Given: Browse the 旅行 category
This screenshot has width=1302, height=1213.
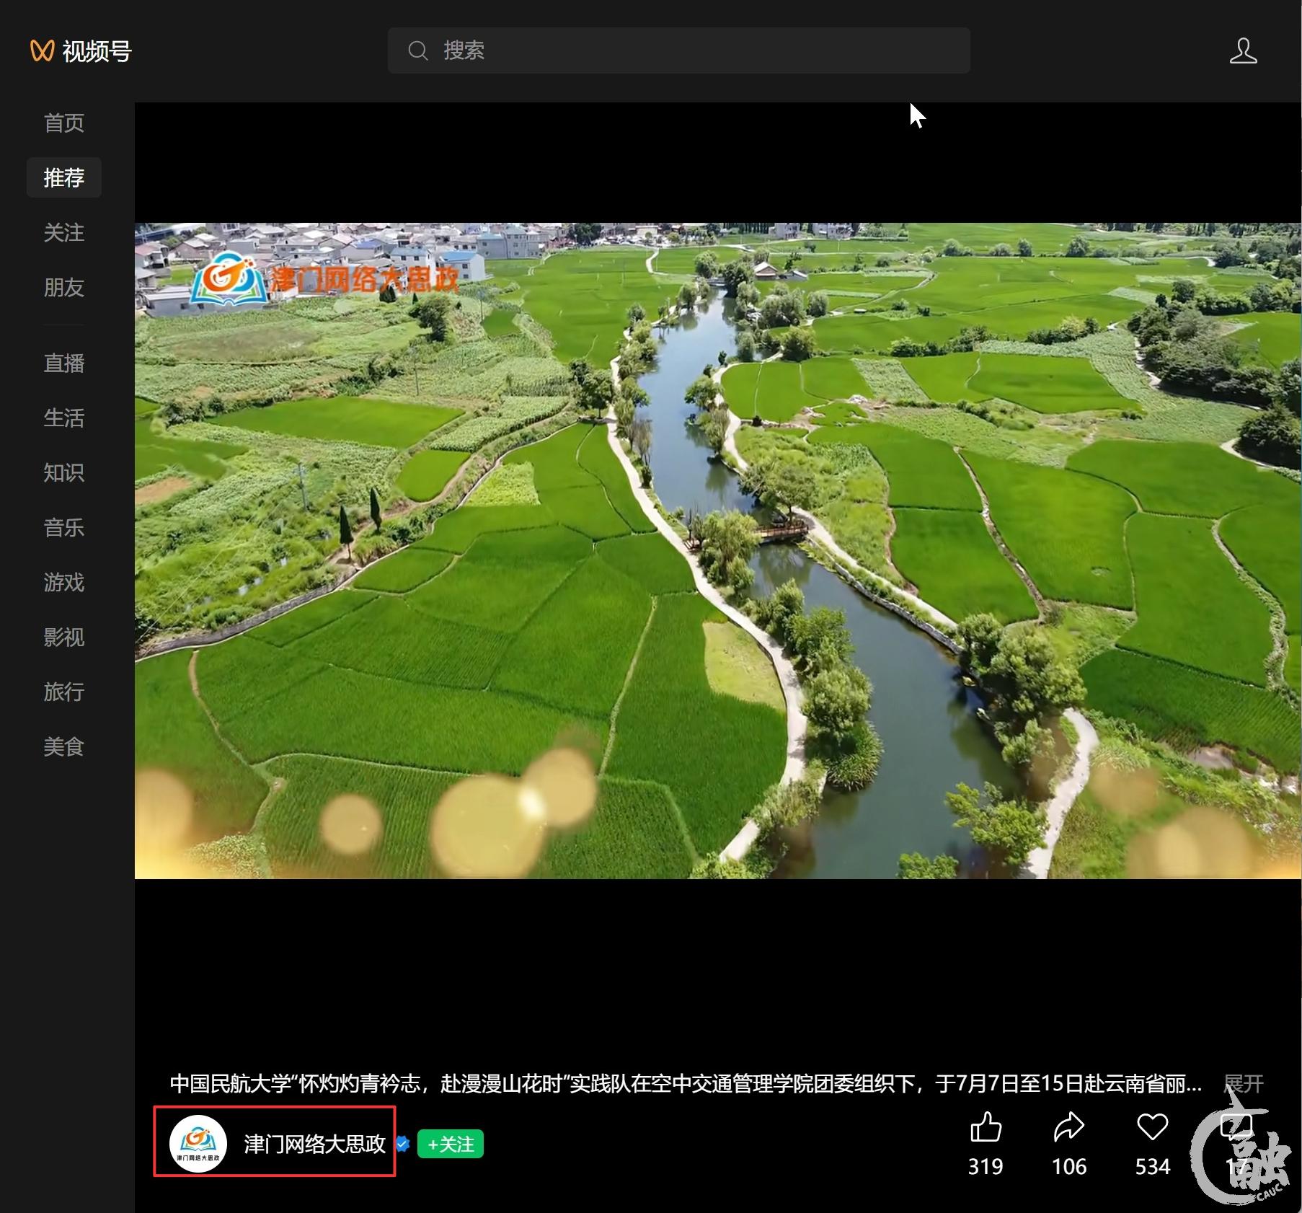Looking at the screenshot, I should (x=64, y=692).
